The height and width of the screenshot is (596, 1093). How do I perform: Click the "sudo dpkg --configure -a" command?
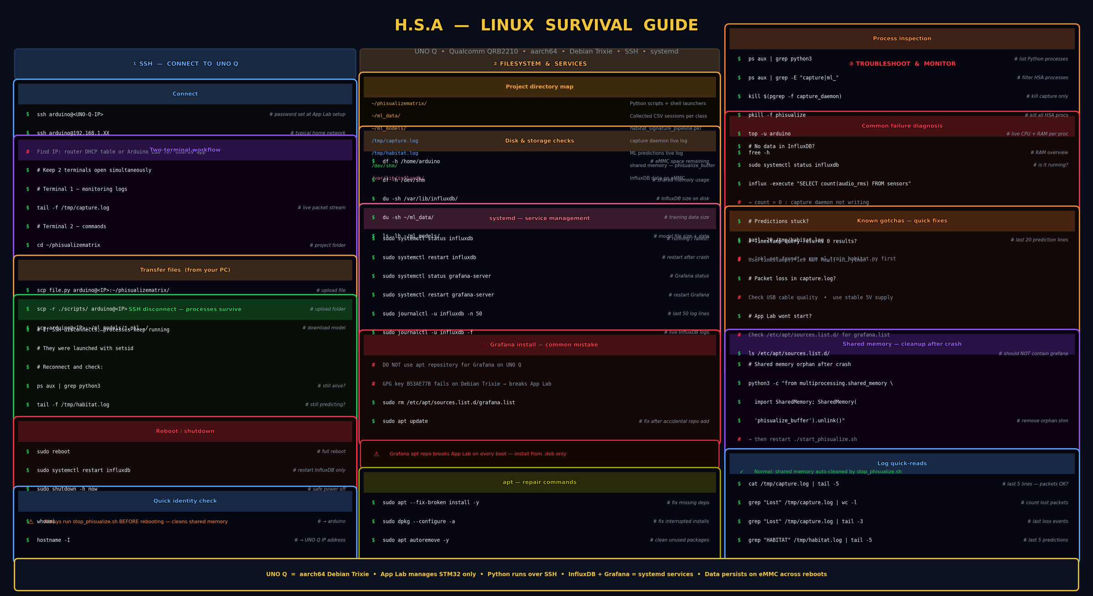tap(419, 521)
